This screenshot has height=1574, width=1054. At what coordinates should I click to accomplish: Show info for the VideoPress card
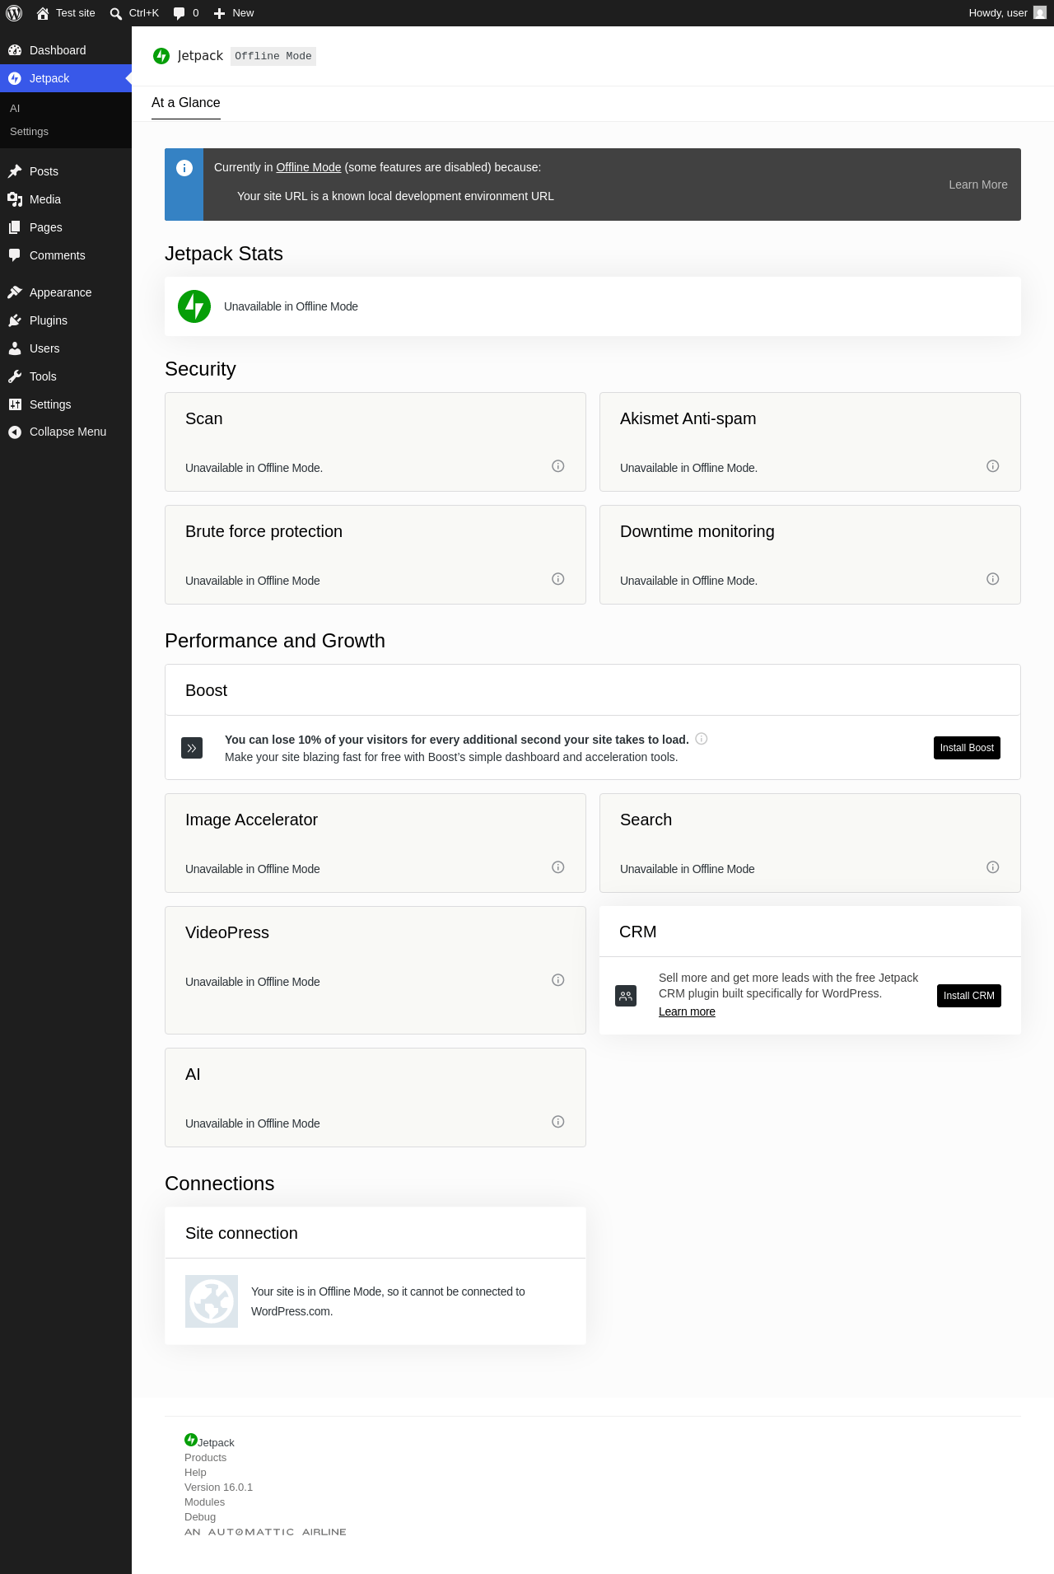click(558, 980)
